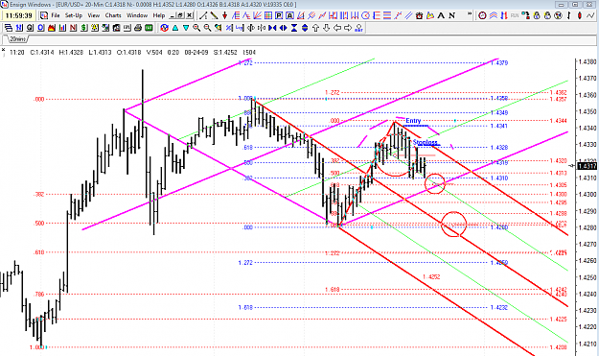Click the red and blue up-down arrows icon
The width and height of the screenshot is (599, 356).
tap(503, 15)
